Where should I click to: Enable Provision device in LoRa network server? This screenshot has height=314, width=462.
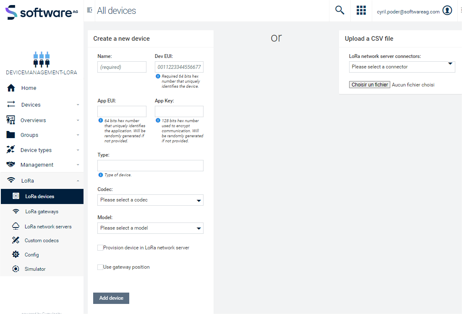pyautogui.click(x=100, y=248)
